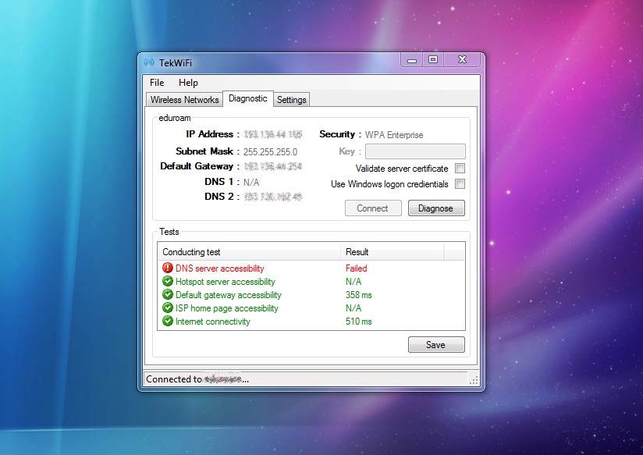
Task: Click the green check icon beside ISP home page accessibility
Action: 167,307
